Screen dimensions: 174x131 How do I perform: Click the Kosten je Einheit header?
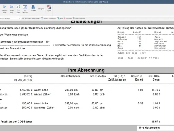[137, 78]
